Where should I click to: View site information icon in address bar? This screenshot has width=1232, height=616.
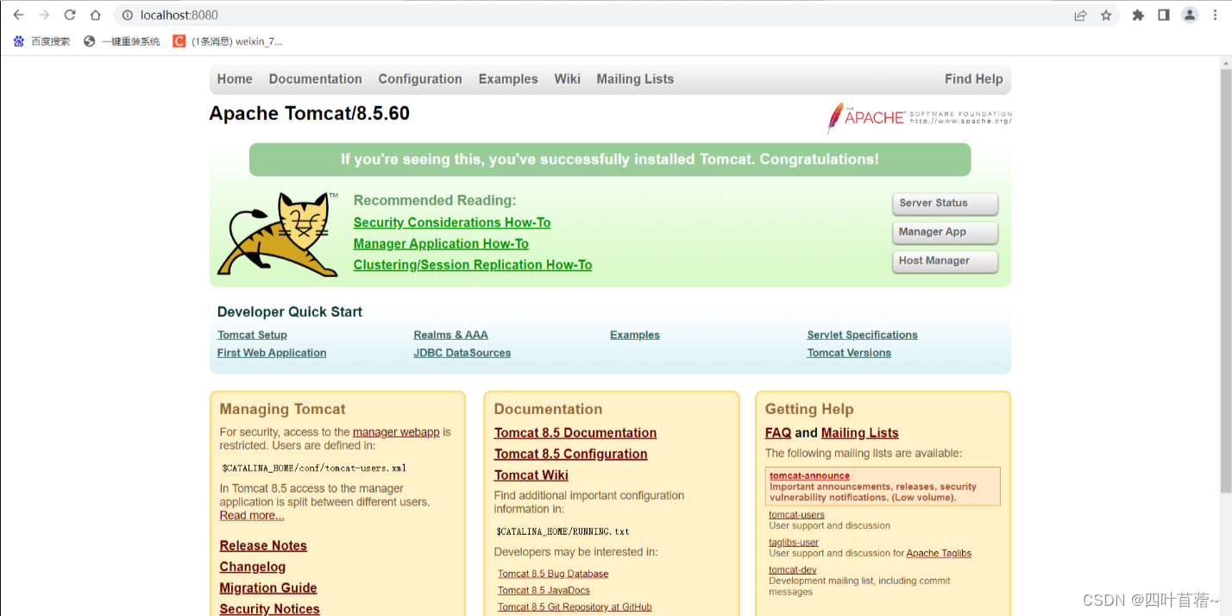[x=127, y=15]
